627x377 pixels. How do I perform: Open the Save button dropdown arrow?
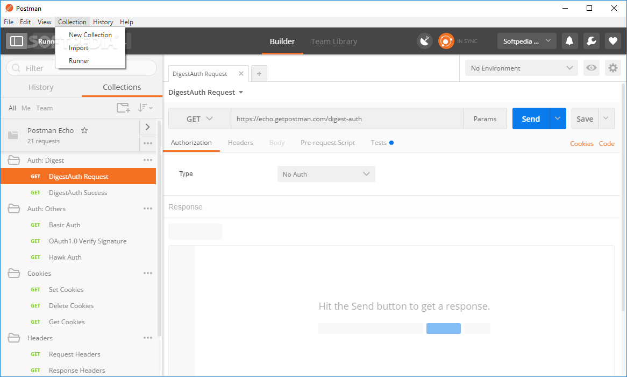tap(606, 118)
